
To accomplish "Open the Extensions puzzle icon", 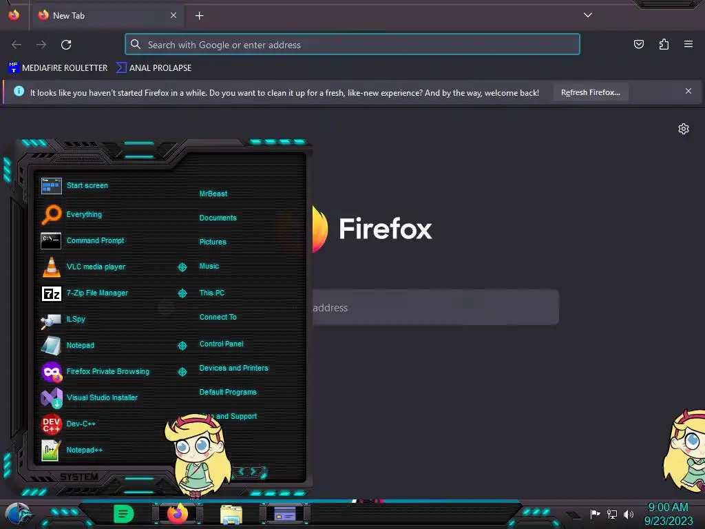I will tap(664, 44).
